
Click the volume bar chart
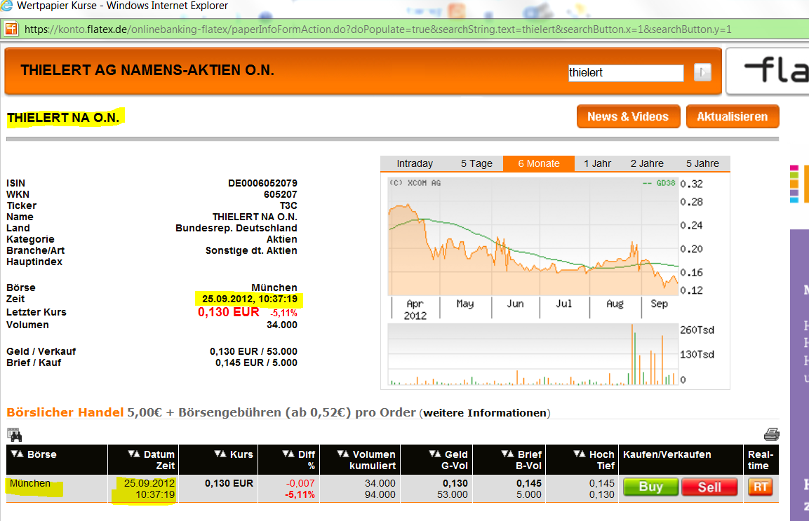tap(533, 355)
